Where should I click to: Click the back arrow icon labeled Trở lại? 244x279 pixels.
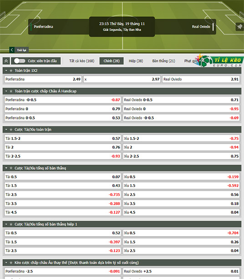tap(12, 50)
